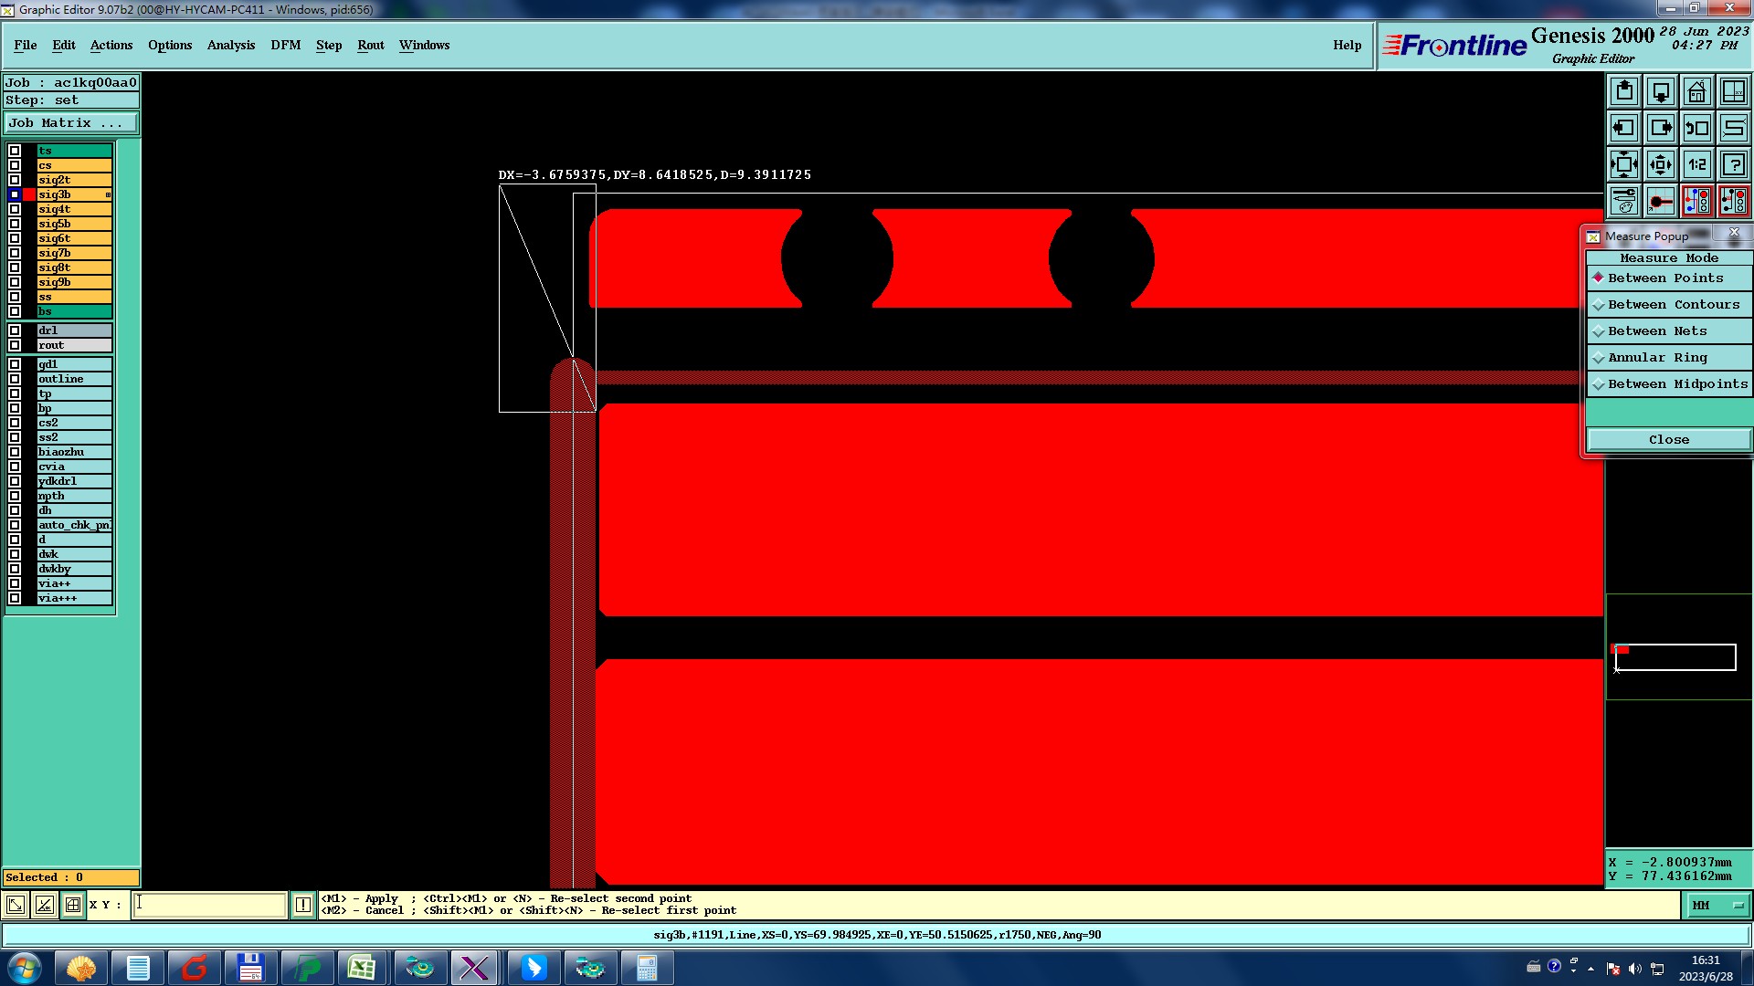This screenshot has width=1754, height=986.
Task: Click the previous view undo-zoom icon
Action: pyautogui.click(x=1696, y=128)
